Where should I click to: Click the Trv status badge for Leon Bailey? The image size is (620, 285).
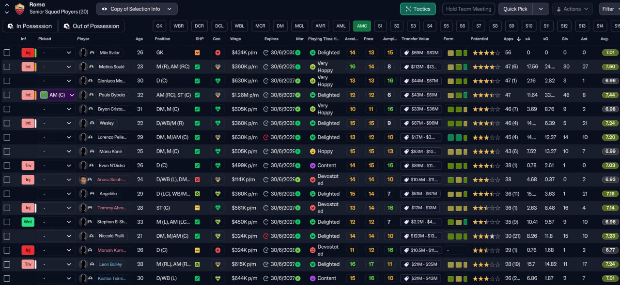click(28, 264)
